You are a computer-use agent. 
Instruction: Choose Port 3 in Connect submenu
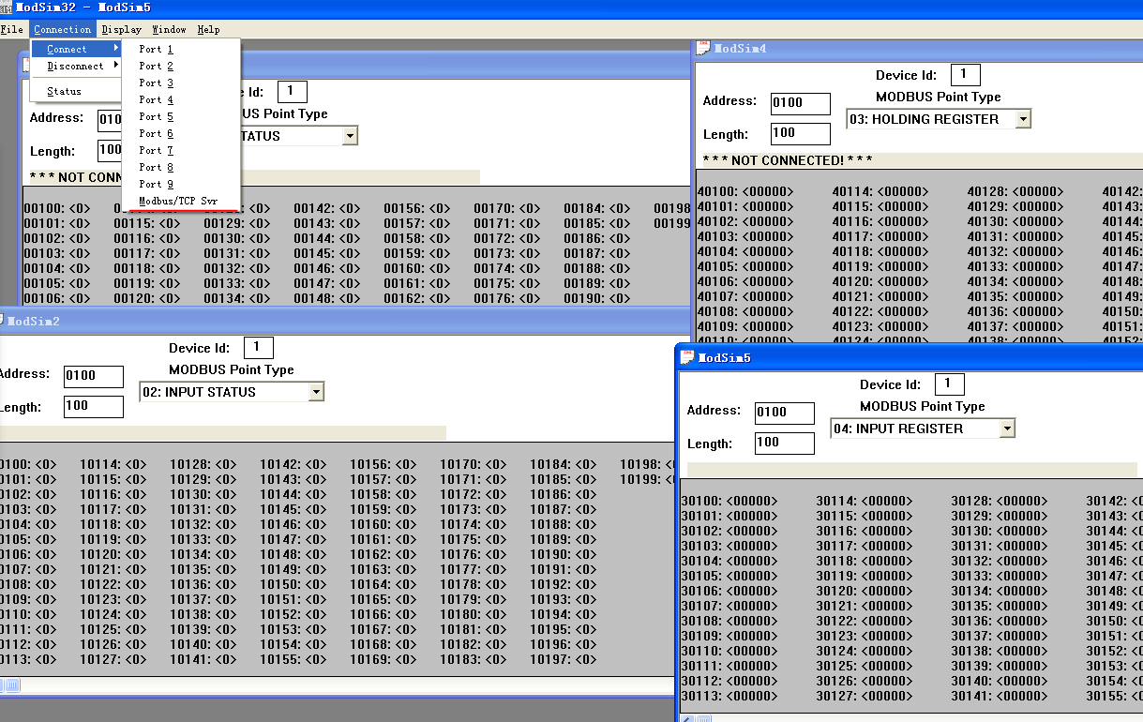pyautogui.click(x=181, y=83)
